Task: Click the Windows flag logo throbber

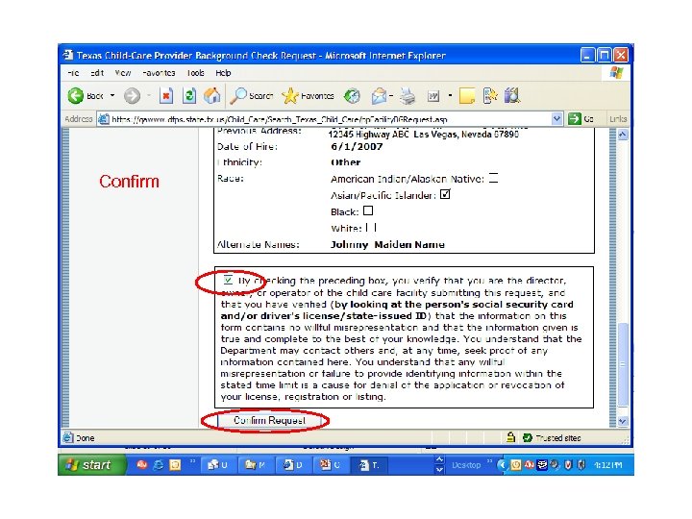Action: coord(616,73)
